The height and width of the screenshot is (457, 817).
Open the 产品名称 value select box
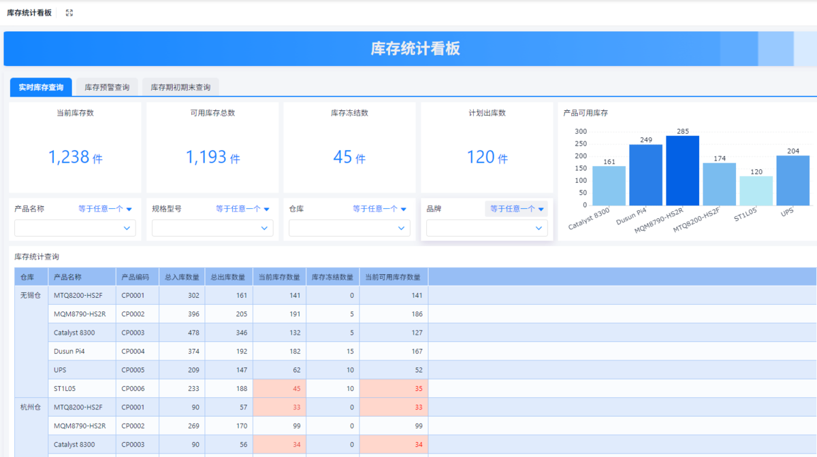[75, 228]
